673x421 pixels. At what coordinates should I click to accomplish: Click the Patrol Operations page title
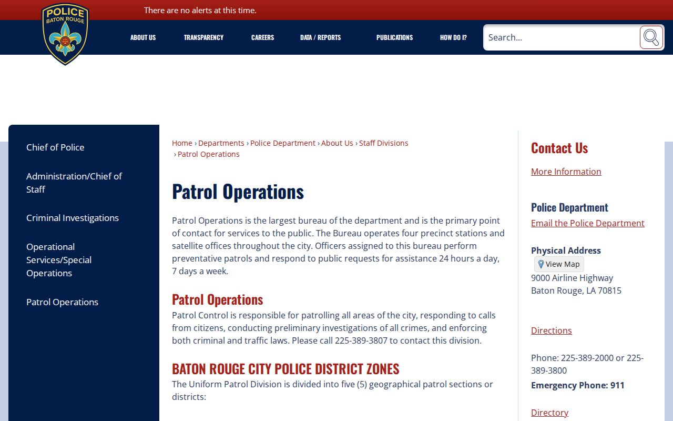(x=238, y=192)
